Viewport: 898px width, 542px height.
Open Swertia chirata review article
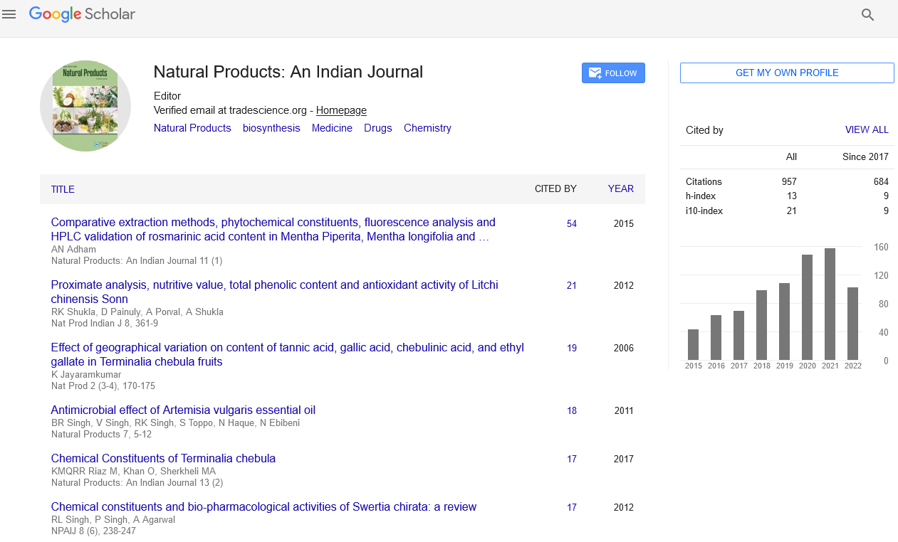[263, 507]
